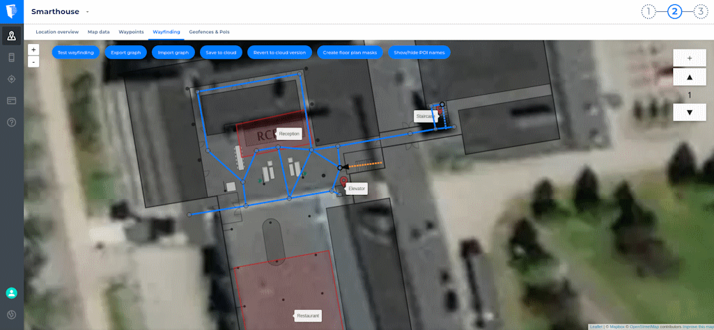
Task: Toggle Show/hide POI names
Action: (419, 52)
